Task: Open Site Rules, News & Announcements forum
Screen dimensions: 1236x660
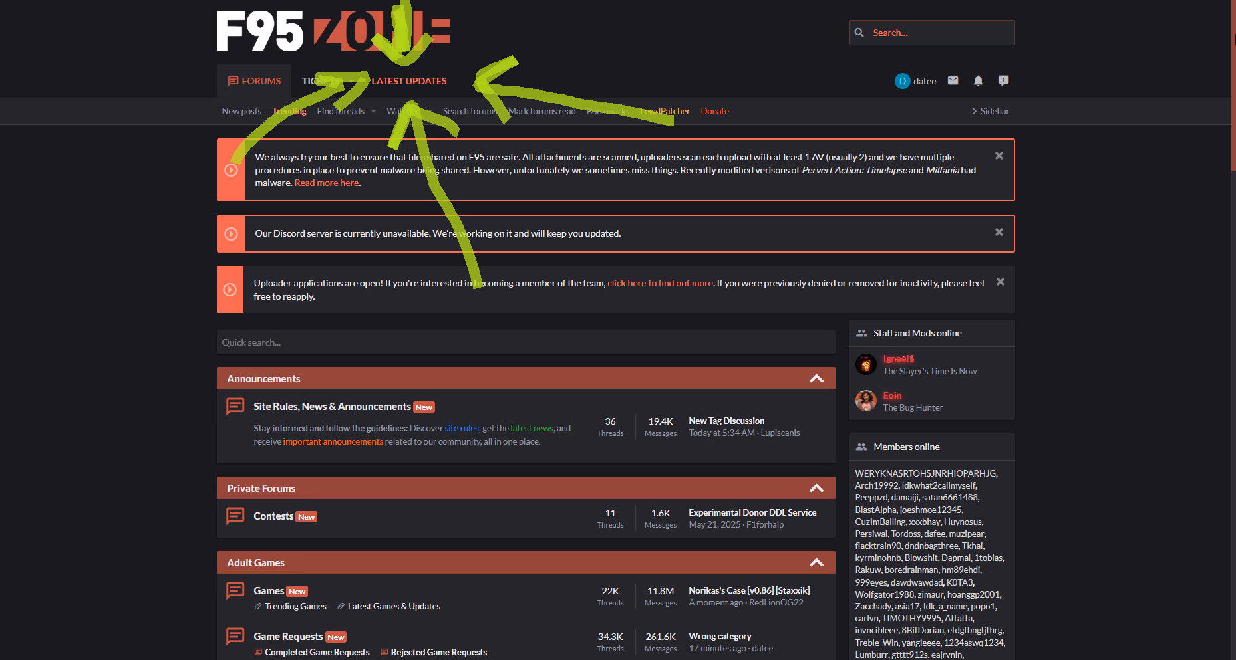Action: pyautogui.click(x=332, y=406)
